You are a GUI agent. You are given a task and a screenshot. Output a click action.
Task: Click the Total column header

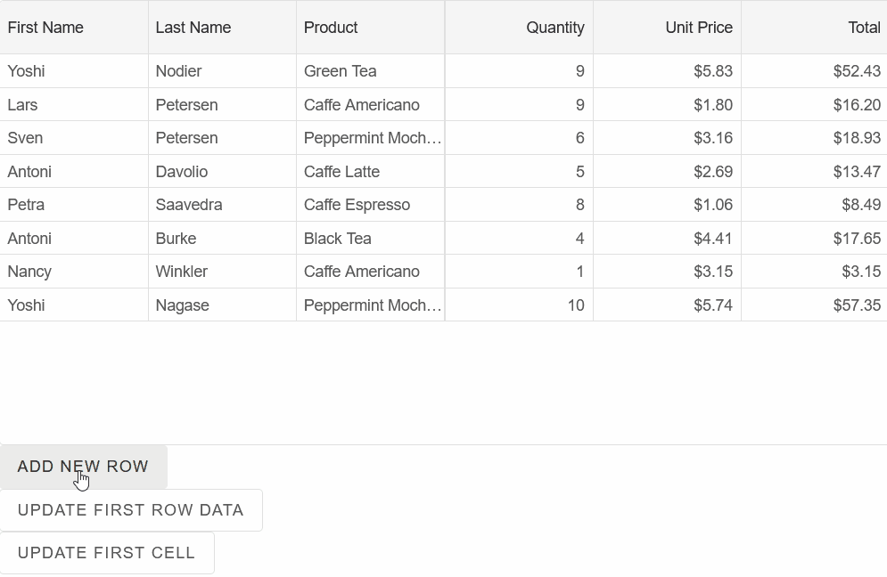click(863, 28)
